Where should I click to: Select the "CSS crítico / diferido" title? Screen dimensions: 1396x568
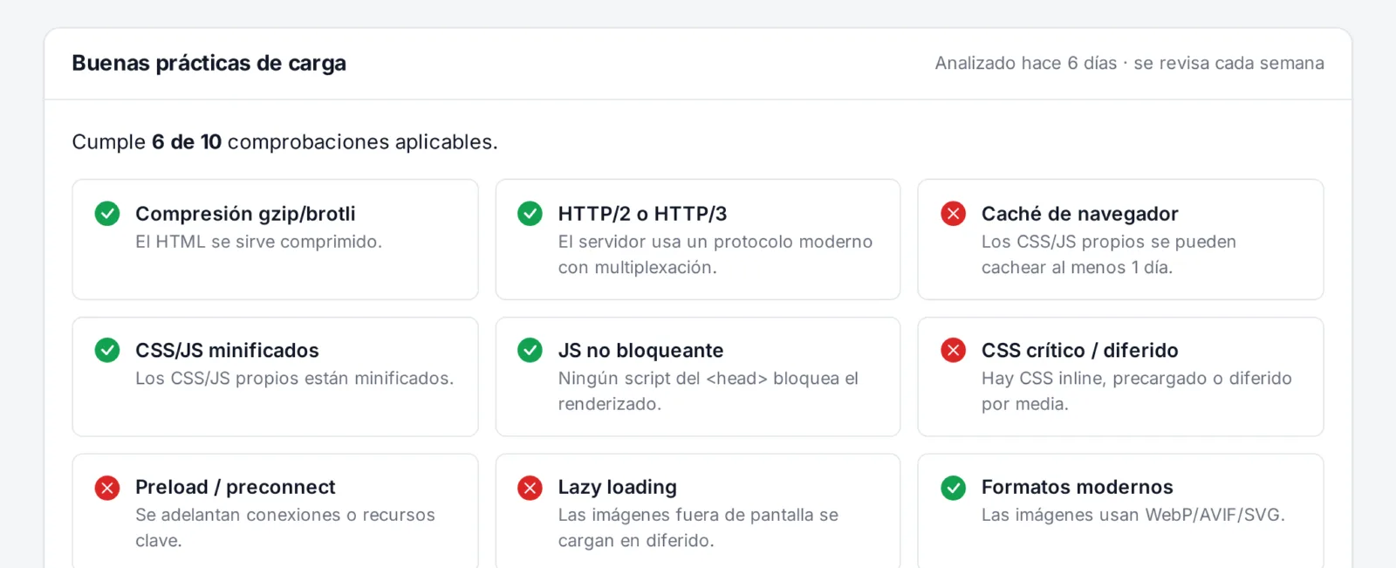pos(1079,350)
